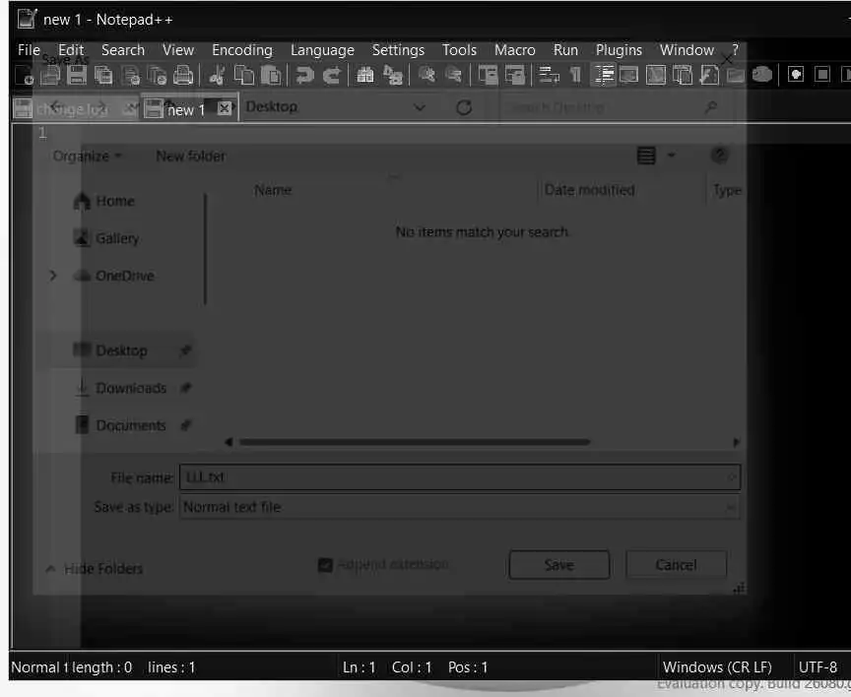Toggle Show All Characters pilcrow icon

(576, 75)
